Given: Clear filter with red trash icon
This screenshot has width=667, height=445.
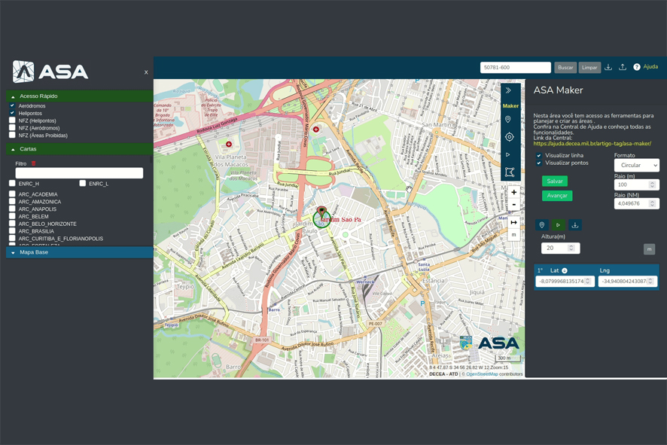Looking at the screenshot, I should [34, 163].
